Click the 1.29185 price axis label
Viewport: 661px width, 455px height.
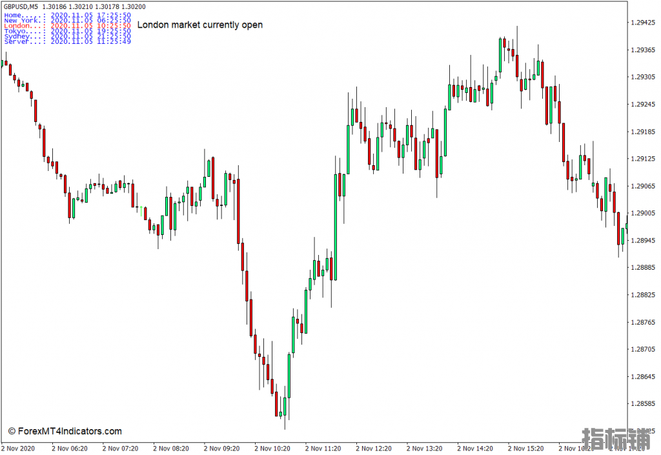point(643,132)
